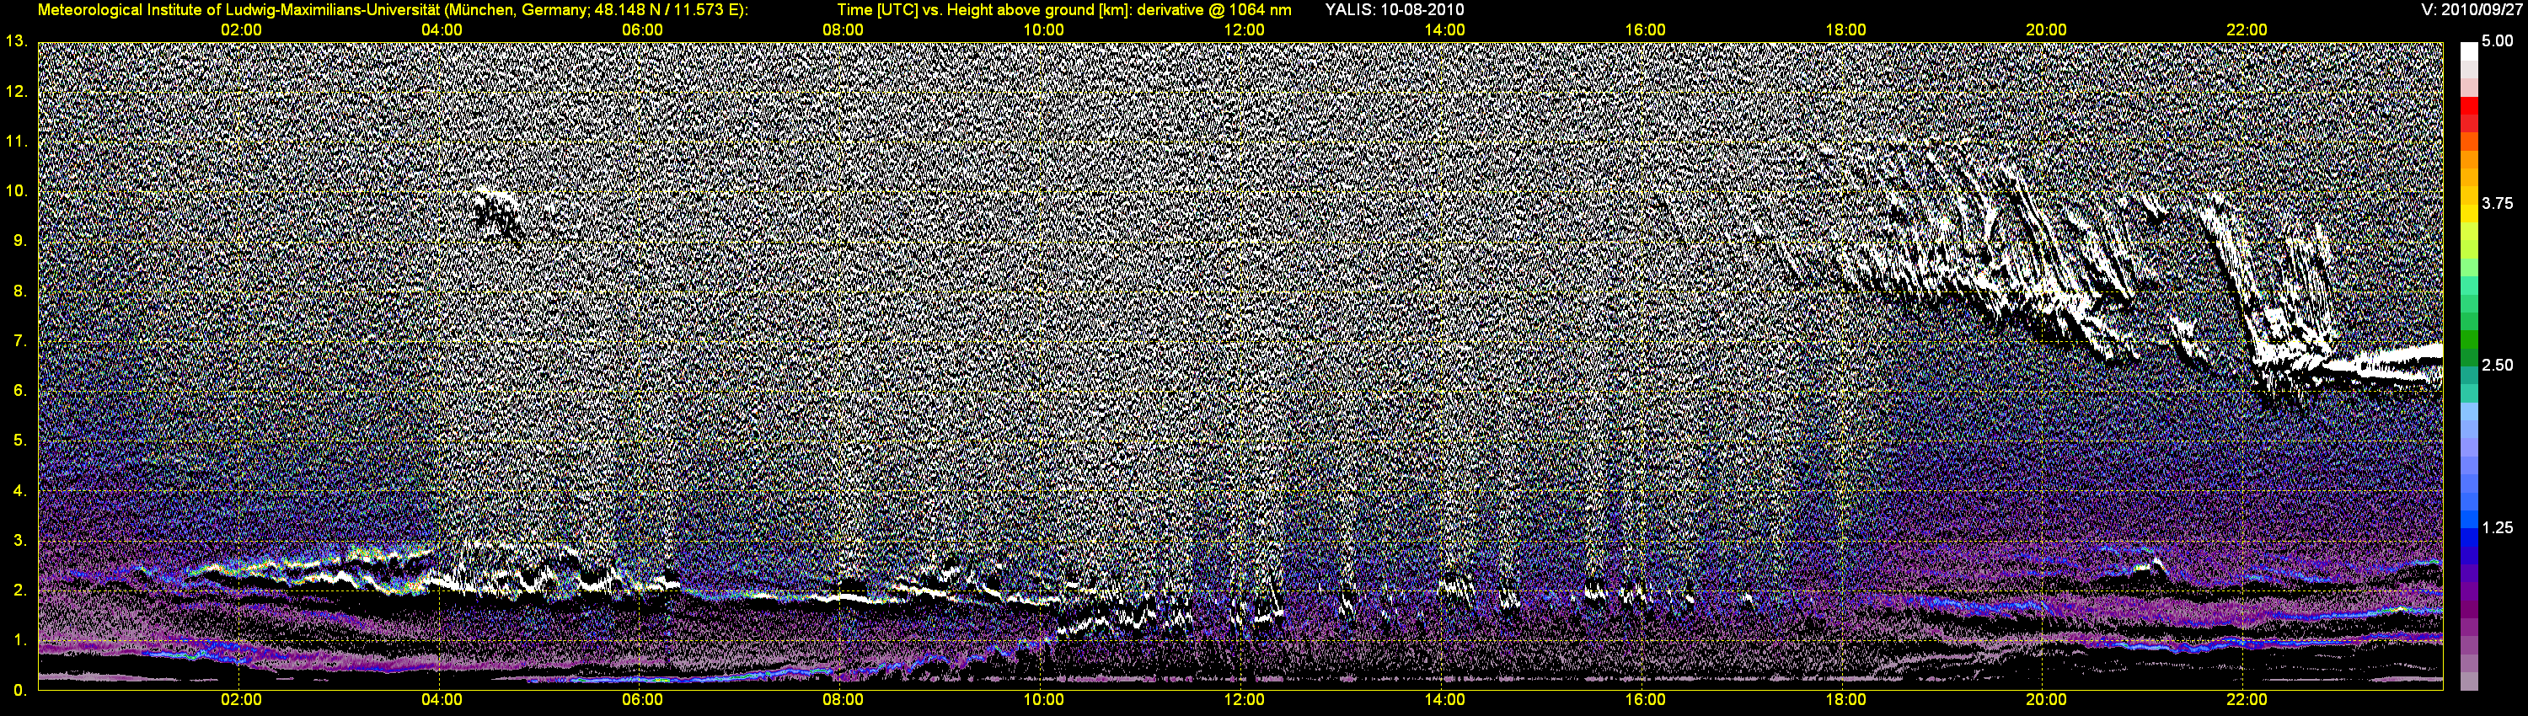Select the 10:00 tick on the upper time axis
2528x716 pixels.
click(x=1043, y=29)
